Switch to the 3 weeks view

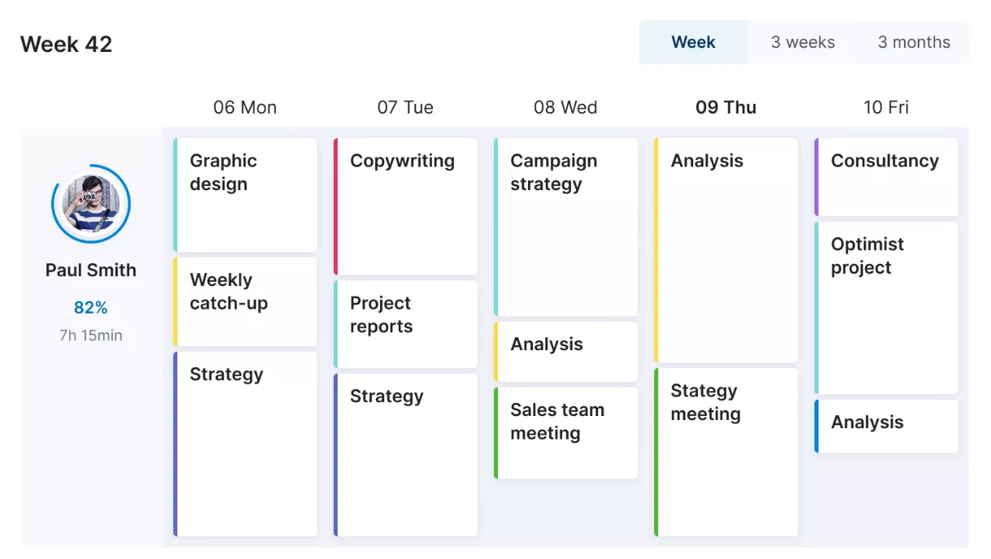point(802,42)
